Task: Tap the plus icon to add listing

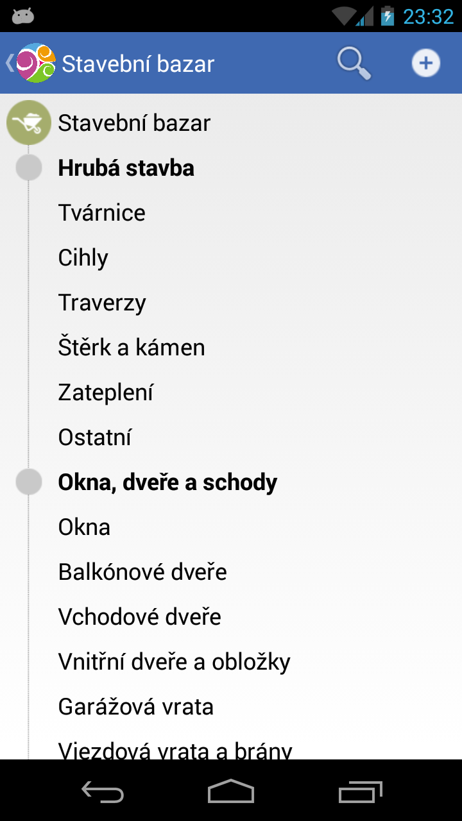Action: pyautogui.click(x=425, y=63)
